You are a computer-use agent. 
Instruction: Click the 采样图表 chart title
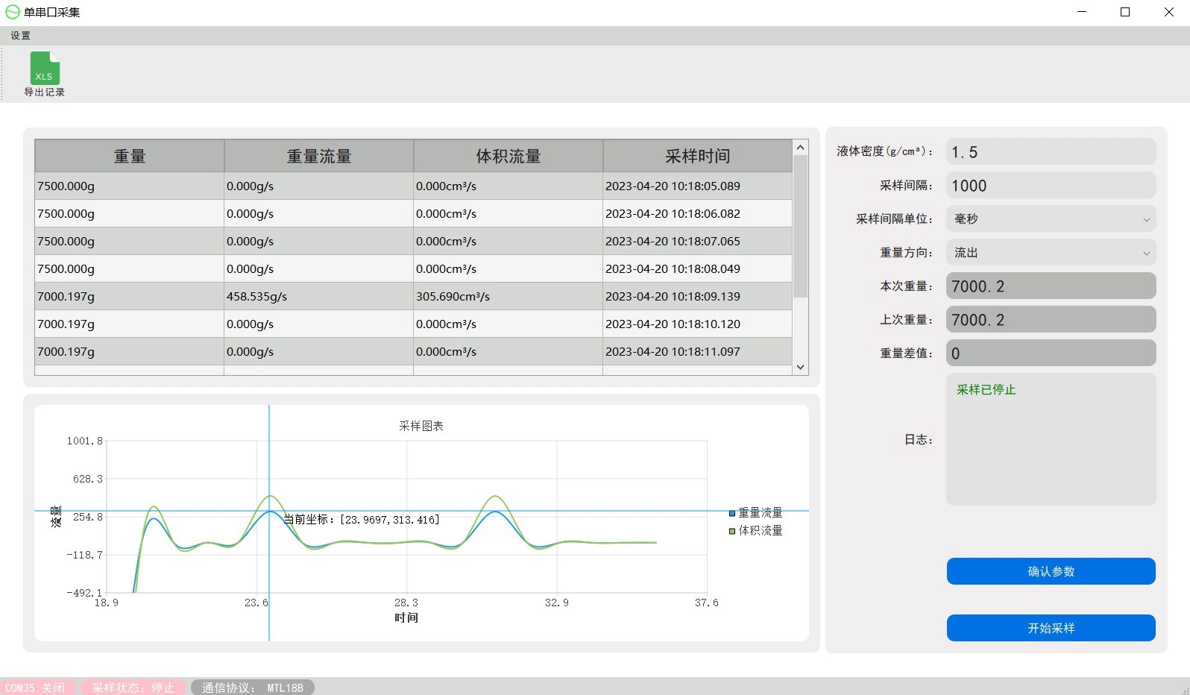(x=421, y=426)
